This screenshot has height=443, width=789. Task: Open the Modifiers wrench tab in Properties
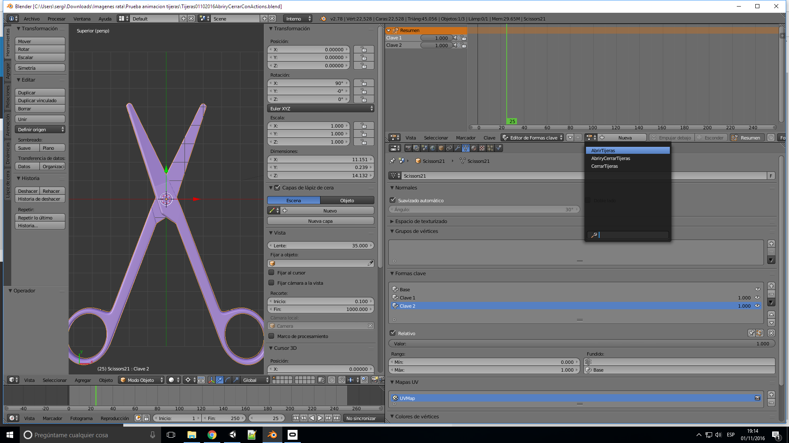coord(457,148)
